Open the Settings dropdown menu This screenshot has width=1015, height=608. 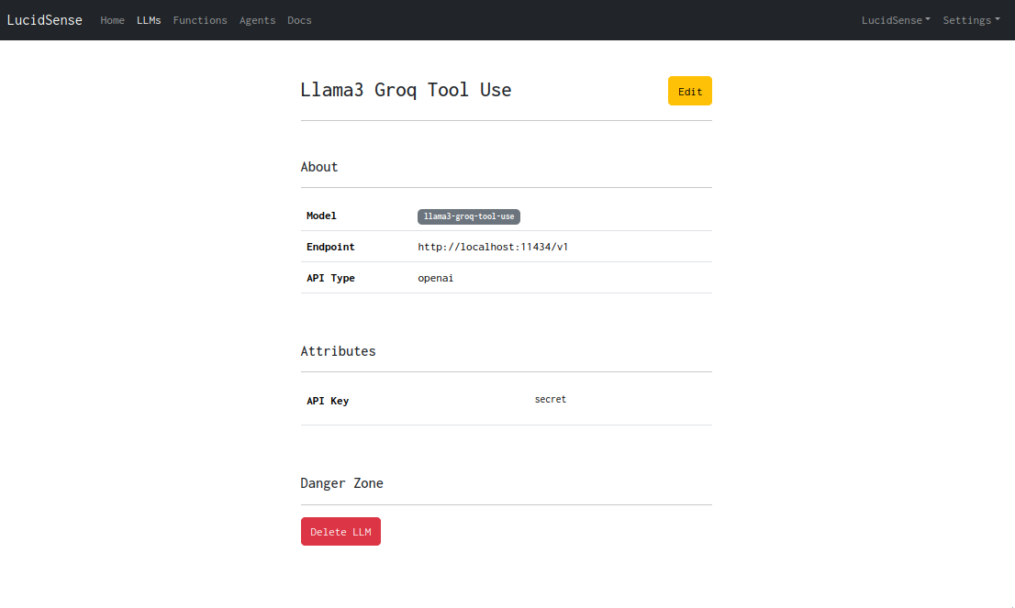point(971,20)
